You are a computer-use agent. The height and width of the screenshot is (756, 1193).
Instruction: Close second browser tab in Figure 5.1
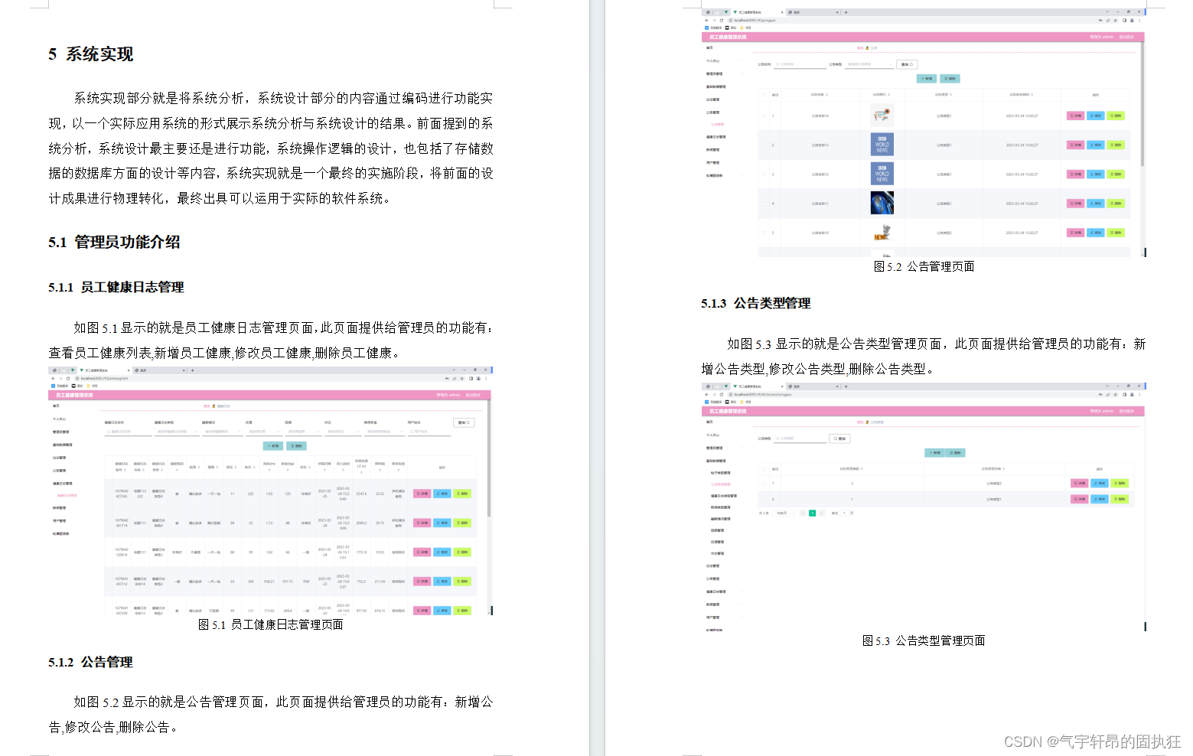[x=184, y=370]
